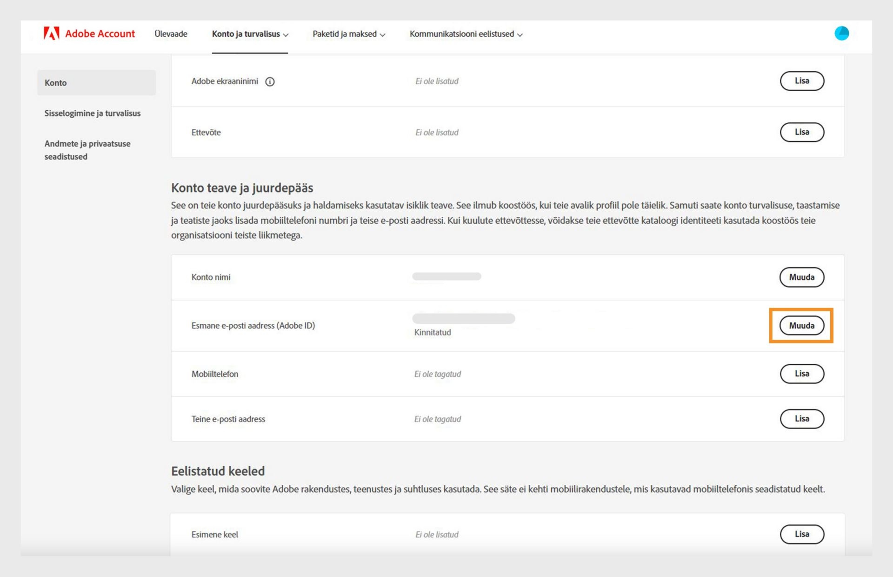Click info icon beside Adobe ekraaninimi
The width and height of the screenshot is (893, 577).
(x=270, y=82)
